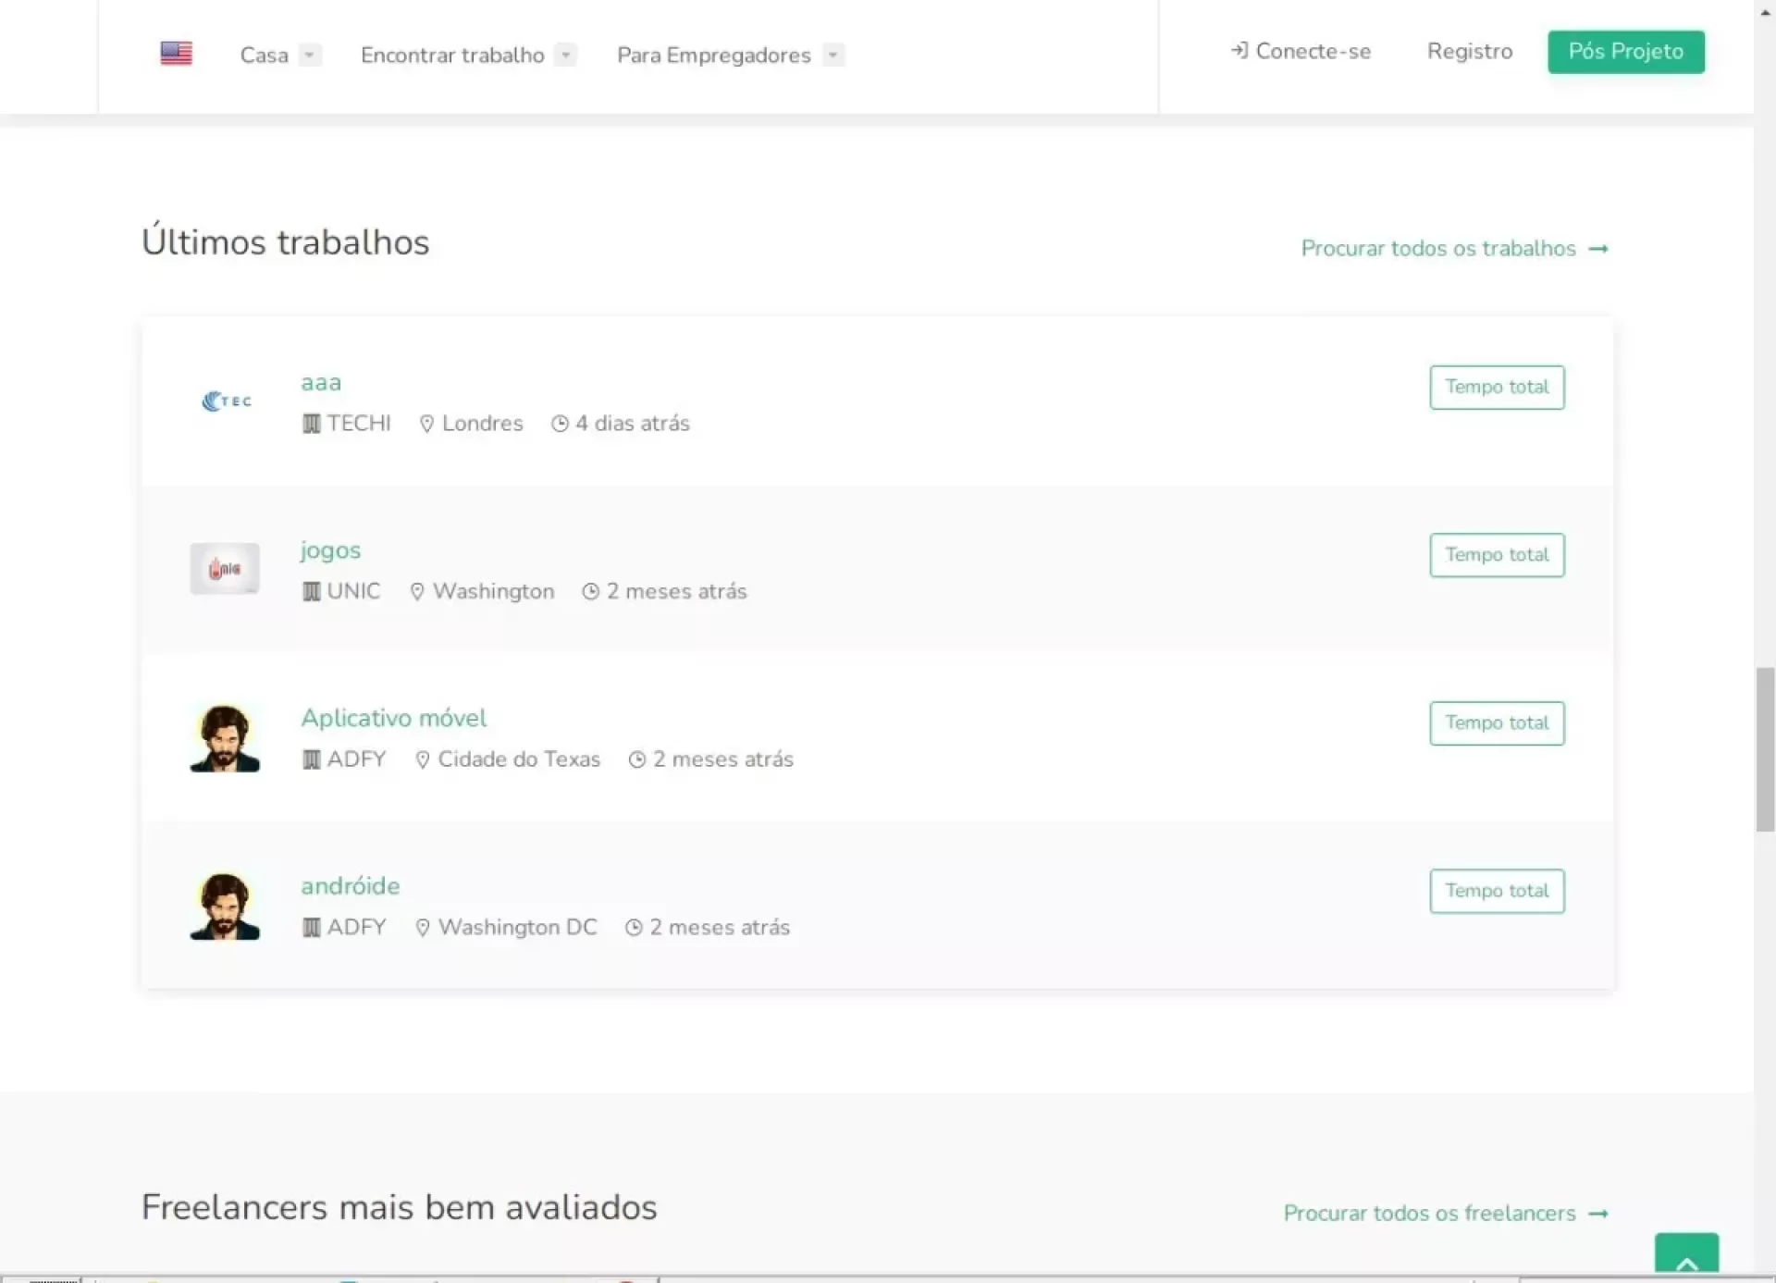Click the Aplicativo móvel avatar image
1776x1283 pixels.
[x=225, y=737]
